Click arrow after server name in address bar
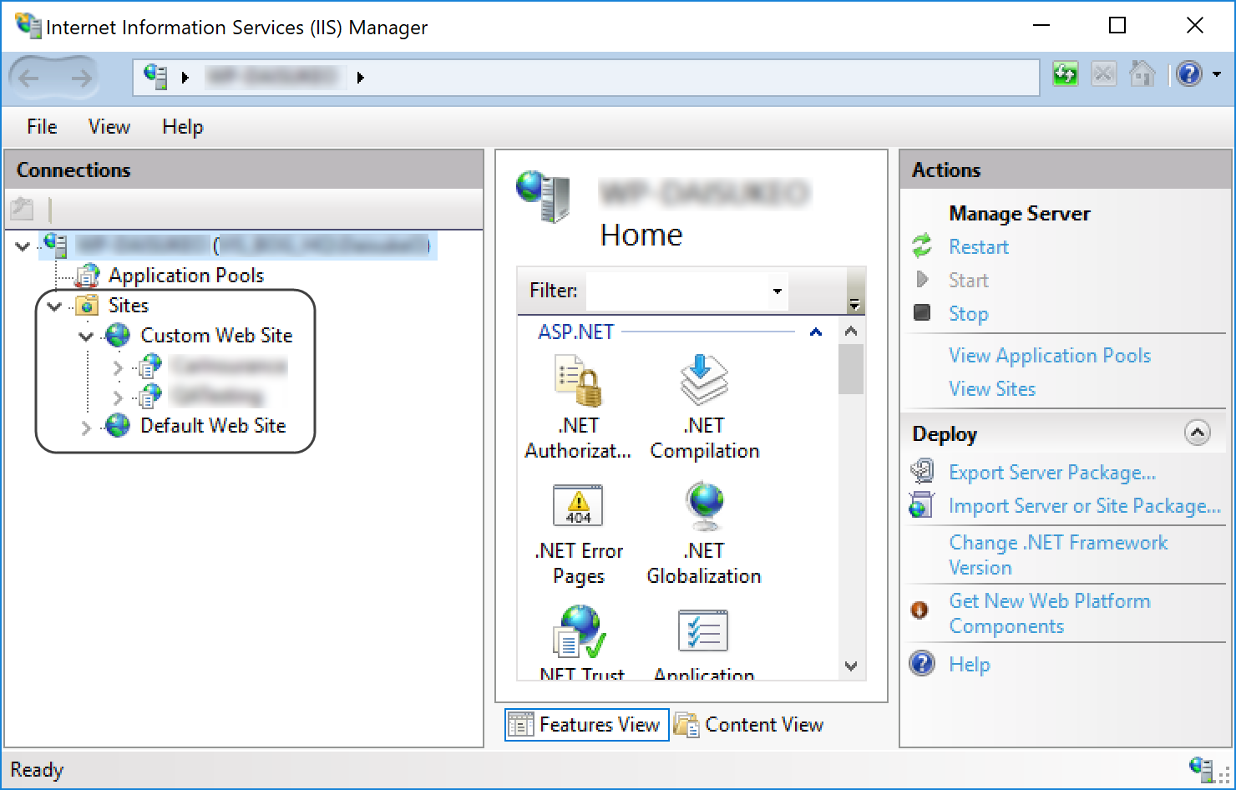 point(361,78)
